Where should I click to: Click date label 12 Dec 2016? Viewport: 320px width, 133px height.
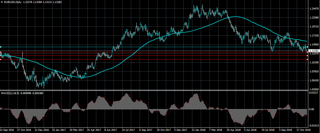point(42,129)
